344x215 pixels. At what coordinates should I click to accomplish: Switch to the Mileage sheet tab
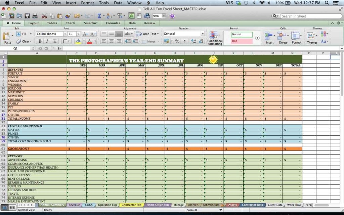[178, 205]
